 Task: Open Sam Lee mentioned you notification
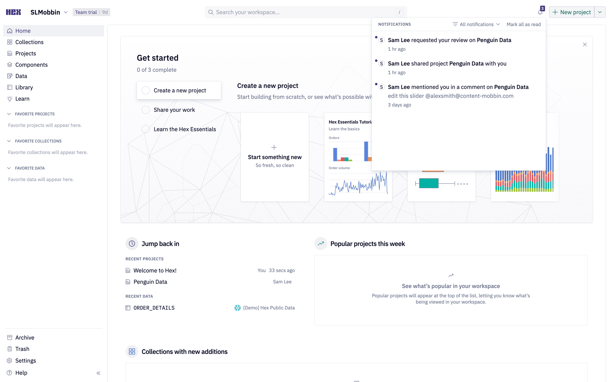[459, 96]
